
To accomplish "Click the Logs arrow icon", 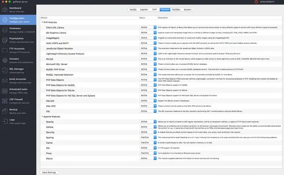I will (x=5, y=121).
